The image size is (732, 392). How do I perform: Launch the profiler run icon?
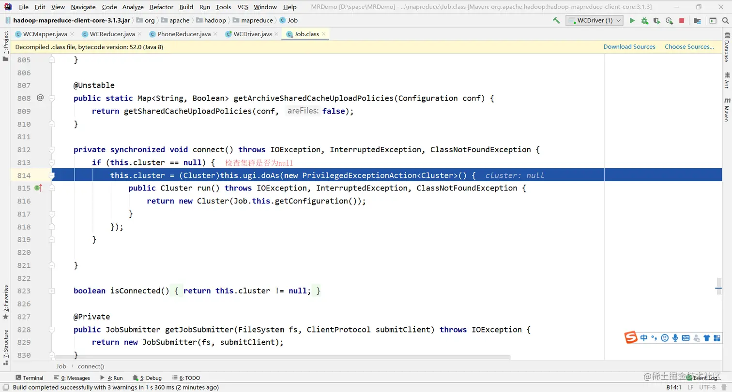click(669, 21)
